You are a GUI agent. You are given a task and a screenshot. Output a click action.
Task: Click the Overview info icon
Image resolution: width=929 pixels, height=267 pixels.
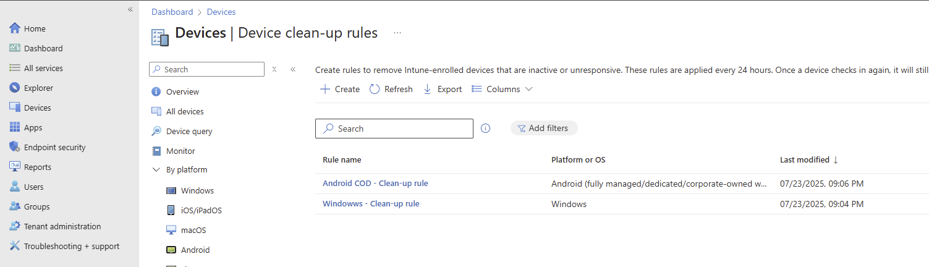[x=156, y=91]
